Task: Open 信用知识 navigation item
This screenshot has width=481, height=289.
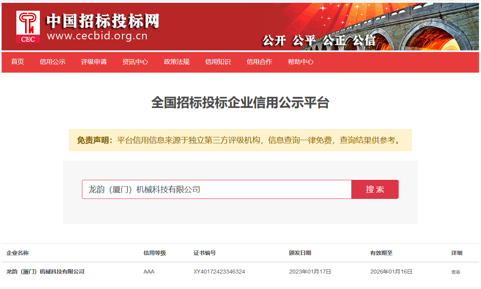Action: tap(218, 62)
